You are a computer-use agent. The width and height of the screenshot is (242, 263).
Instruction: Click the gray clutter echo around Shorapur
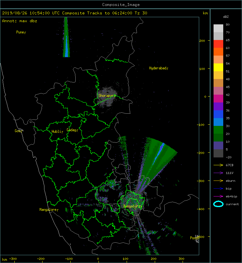tap(107, 97)
